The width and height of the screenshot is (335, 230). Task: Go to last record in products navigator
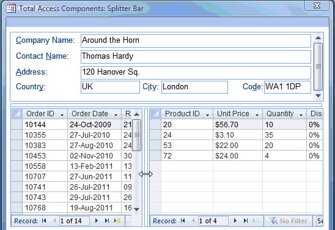[246, 221]
